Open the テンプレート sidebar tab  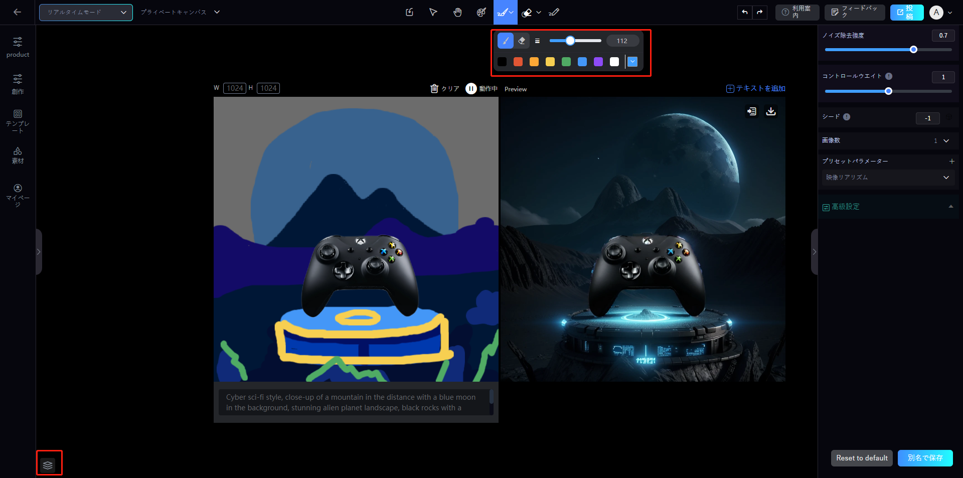[18, 121]
